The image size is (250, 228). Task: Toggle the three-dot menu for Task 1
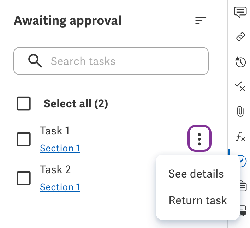[x=199, y=139]
